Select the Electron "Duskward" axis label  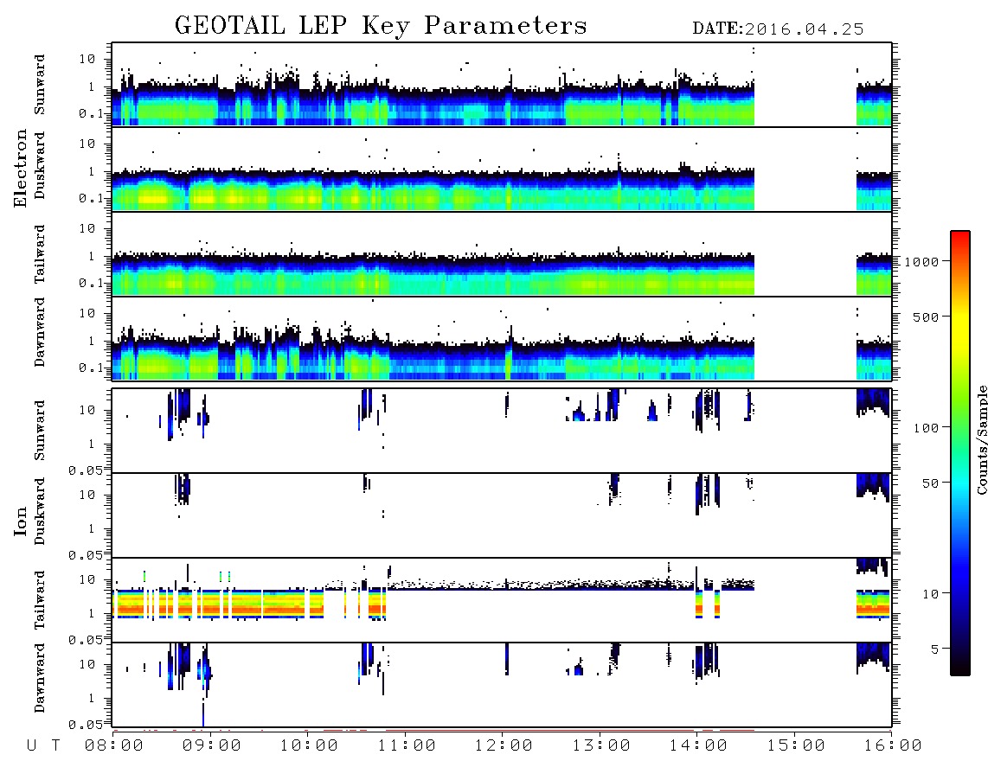(x=40, y=165)
